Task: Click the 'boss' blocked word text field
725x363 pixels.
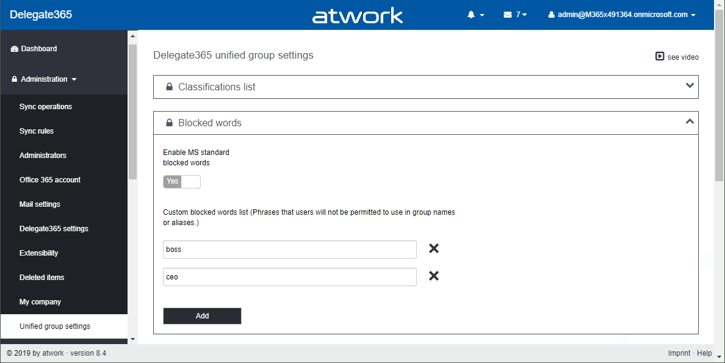Action: tap(290, 250)
